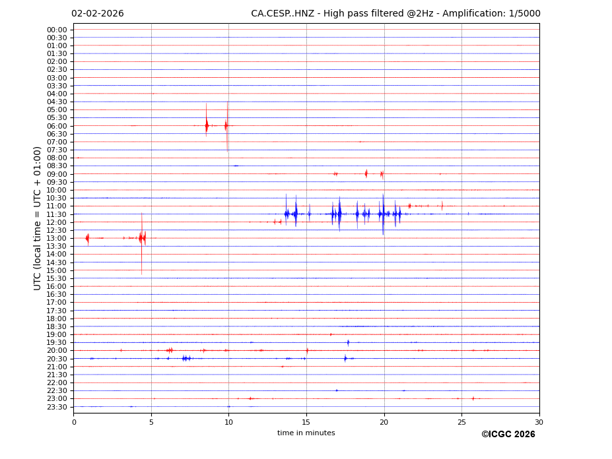Viewport: 612px width, 459px height.
Task: Click the tall red spike on the 13:00 trace
Action: [x=141, y=238]
